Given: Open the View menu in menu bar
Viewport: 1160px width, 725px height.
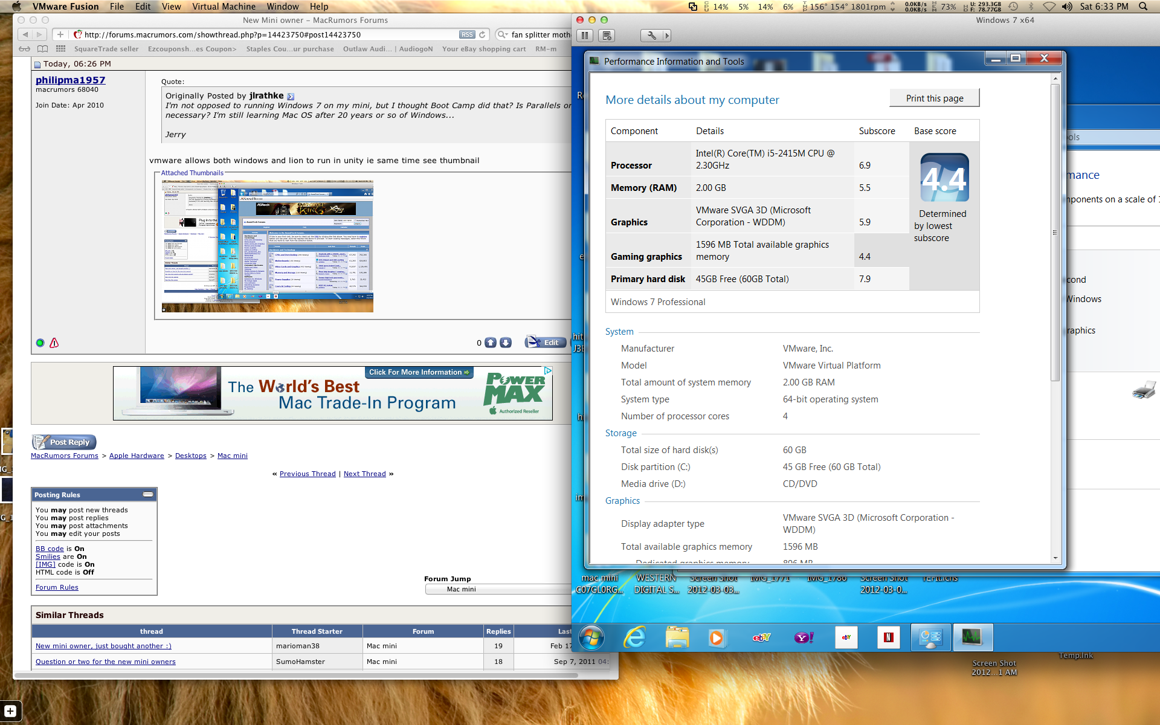Looking at the screenshot, I should pos(171,7).
